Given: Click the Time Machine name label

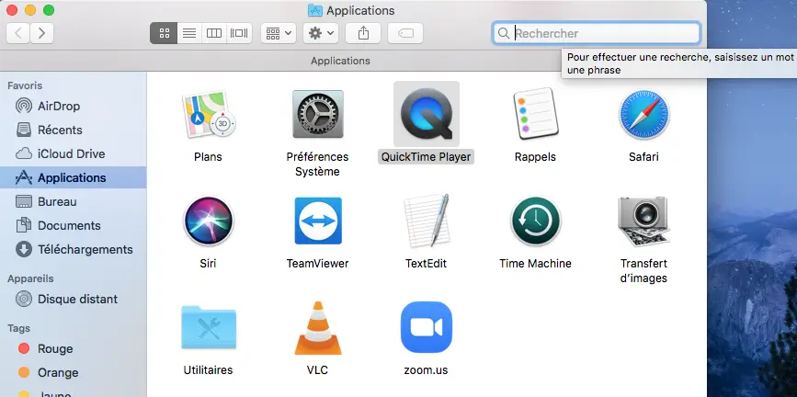Looking at the screenshot, I should (535, 264).
